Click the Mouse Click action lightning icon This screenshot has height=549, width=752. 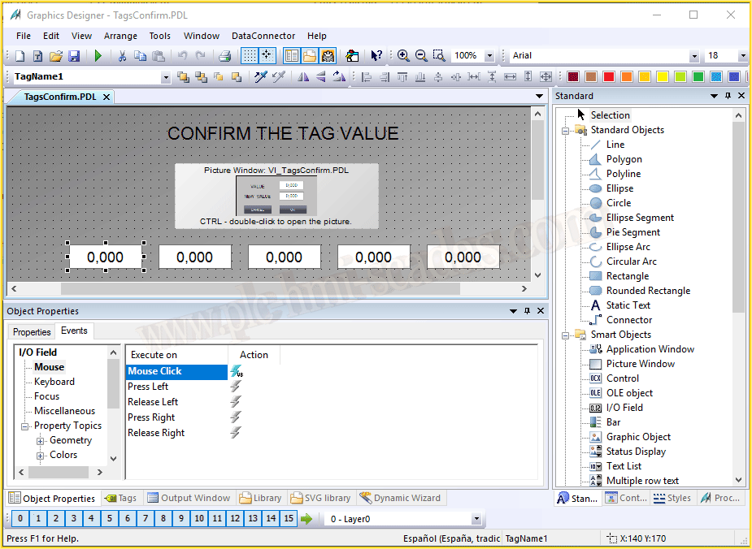[236, 371]
